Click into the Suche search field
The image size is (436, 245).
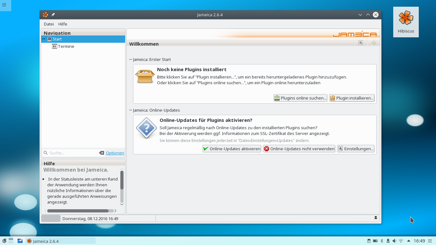[73, 153]
